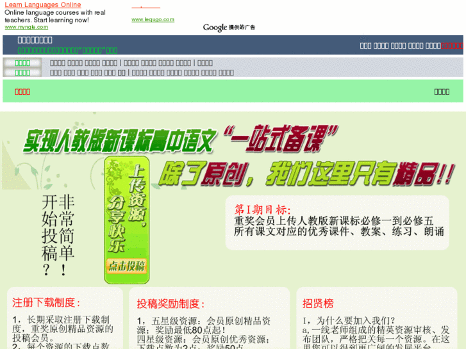Click the red link in dark blue navigation bar
The height and width of the screenshot is (349, 466).
pos(452,45)
